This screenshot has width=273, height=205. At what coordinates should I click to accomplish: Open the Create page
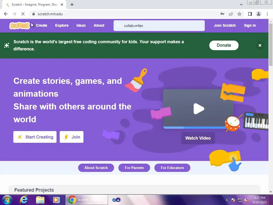41,25
